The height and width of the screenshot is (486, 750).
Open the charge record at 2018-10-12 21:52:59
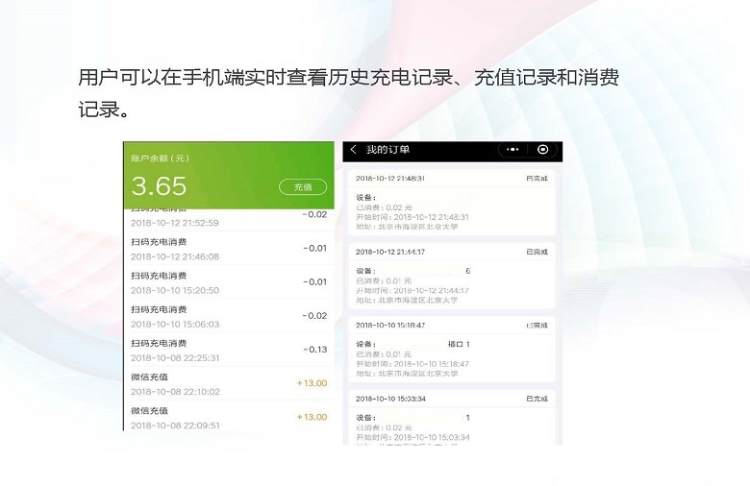click(229, 218)
